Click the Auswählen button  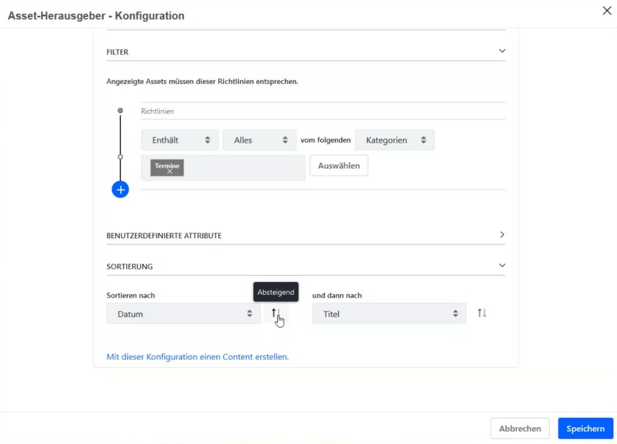coord(339,166)
